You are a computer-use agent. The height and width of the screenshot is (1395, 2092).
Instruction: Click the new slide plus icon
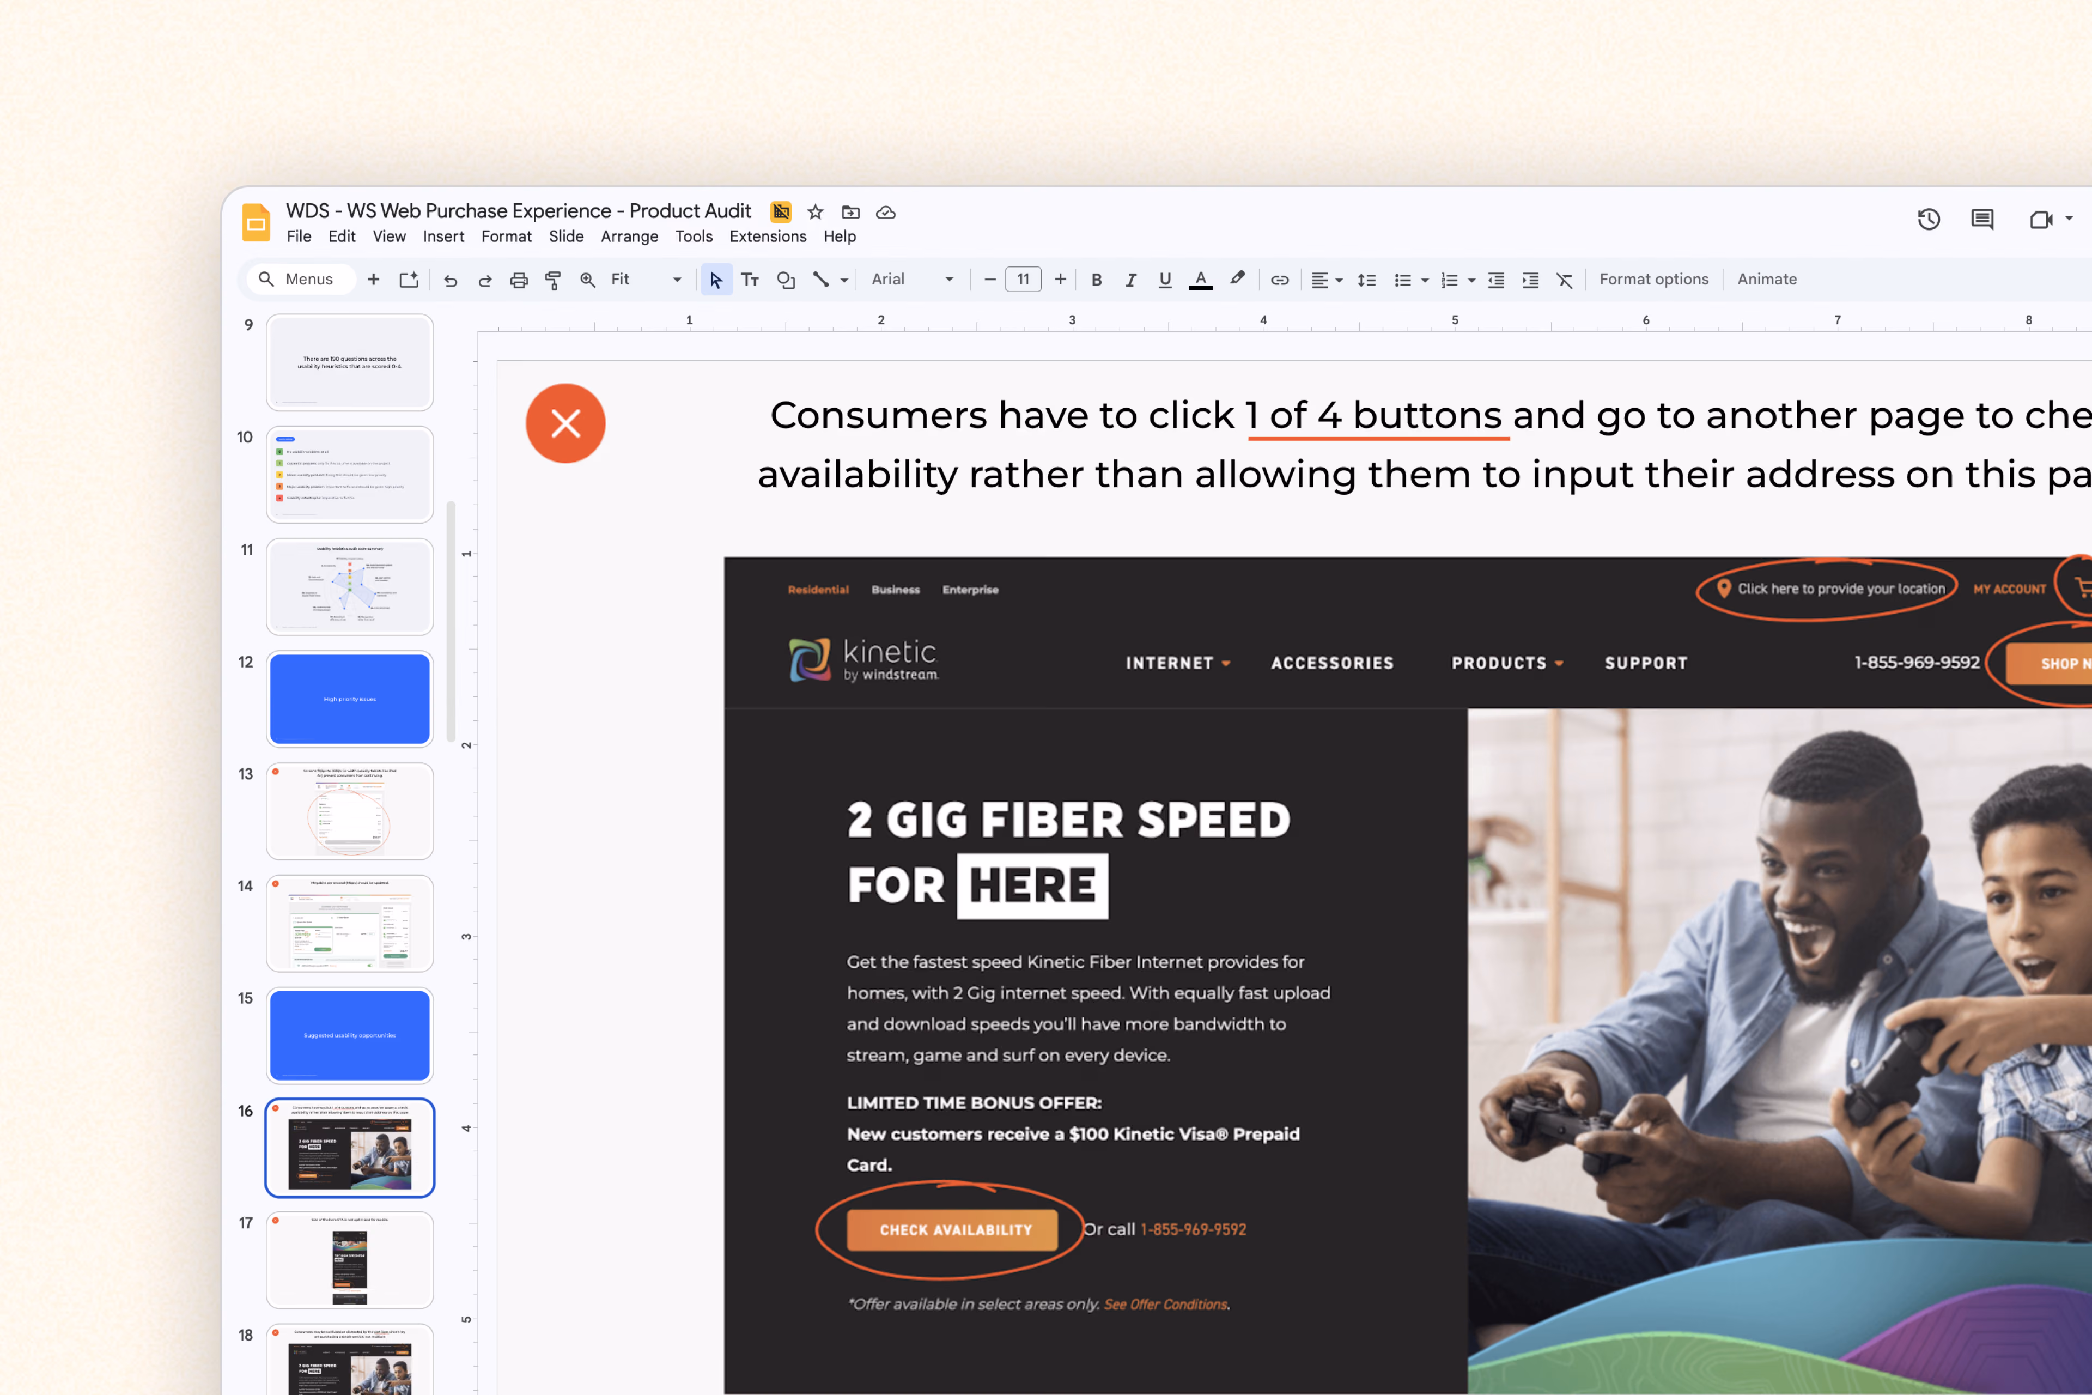point(374,280)
